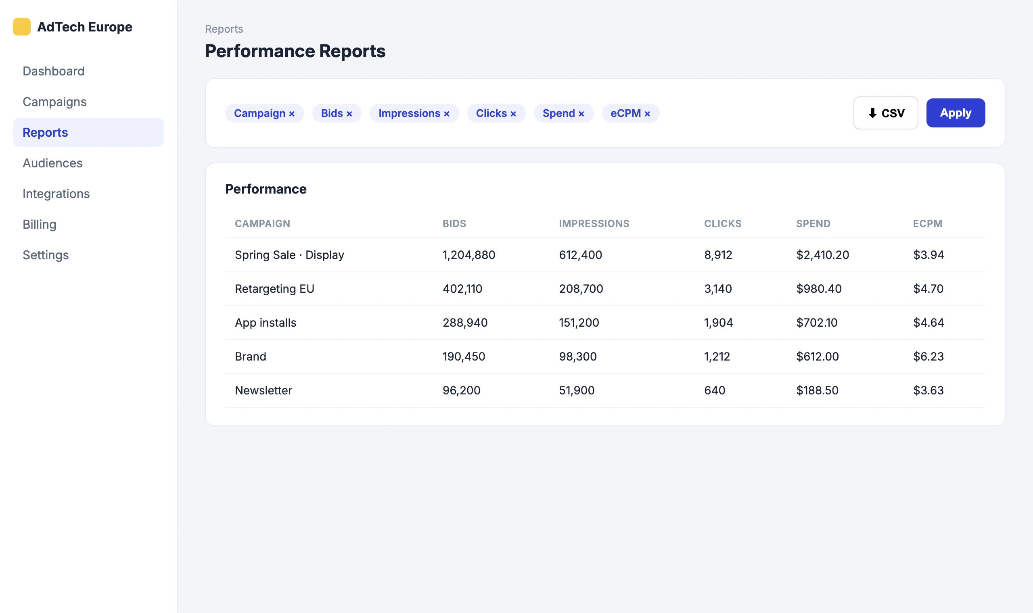1033x613 pixels.
Task: Remove the Clicks chip via × icon
Action: [513, 114]
